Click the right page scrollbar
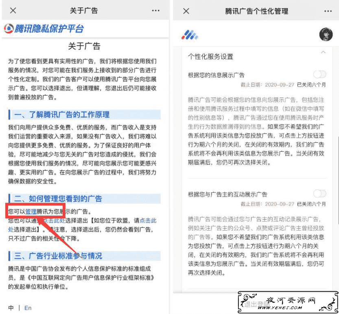The height and width of the screenshot is (314, 339). 338,181
